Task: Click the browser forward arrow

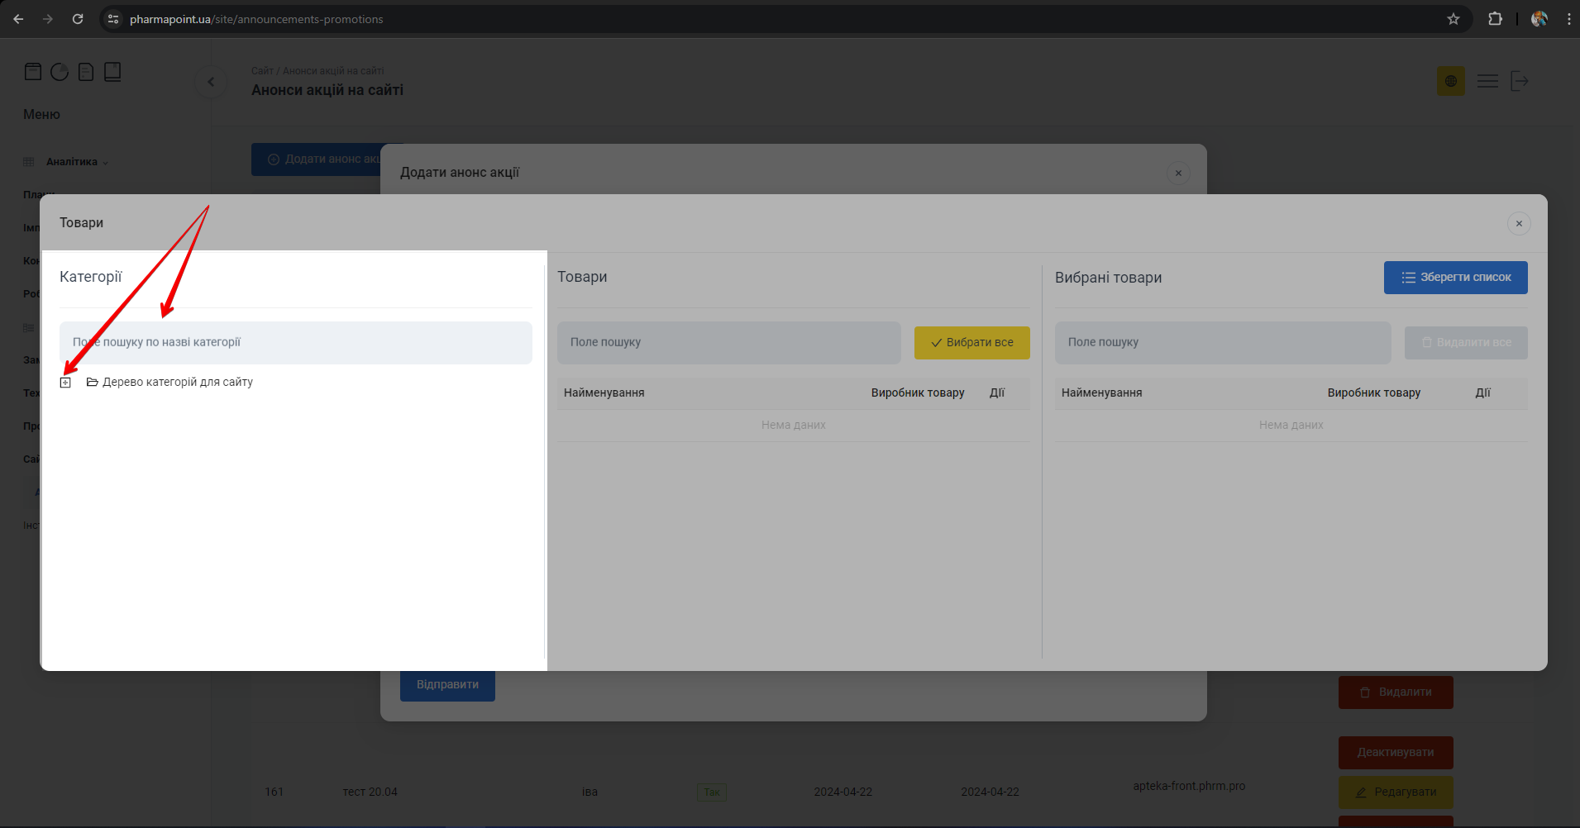Action: [x=48, y=19]
